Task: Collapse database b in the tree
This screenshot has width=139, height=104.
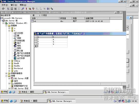Action: [9, 31]
